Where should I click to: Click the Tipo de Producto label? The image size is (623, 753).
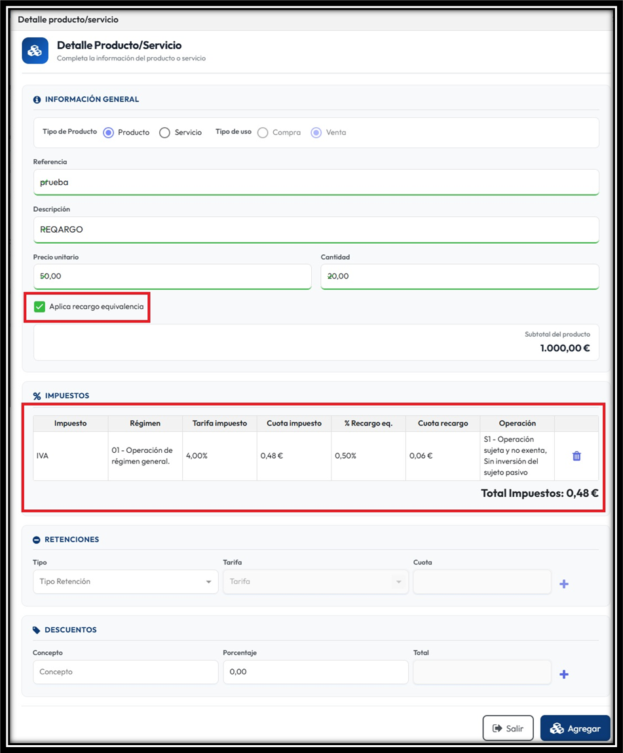(x=69, y=132)
